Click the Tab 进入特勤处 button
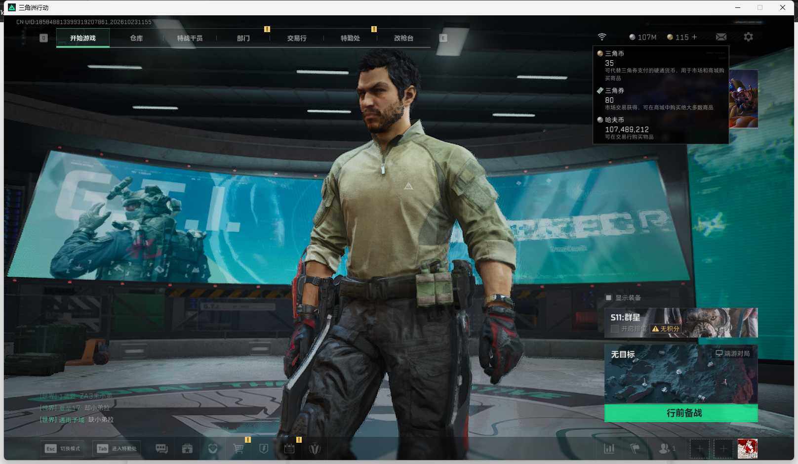798x464 pixels. (117, 449)
